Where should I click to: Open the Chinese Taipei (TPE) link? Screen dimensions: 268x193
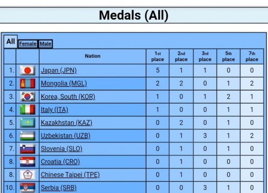pos(70,175)
